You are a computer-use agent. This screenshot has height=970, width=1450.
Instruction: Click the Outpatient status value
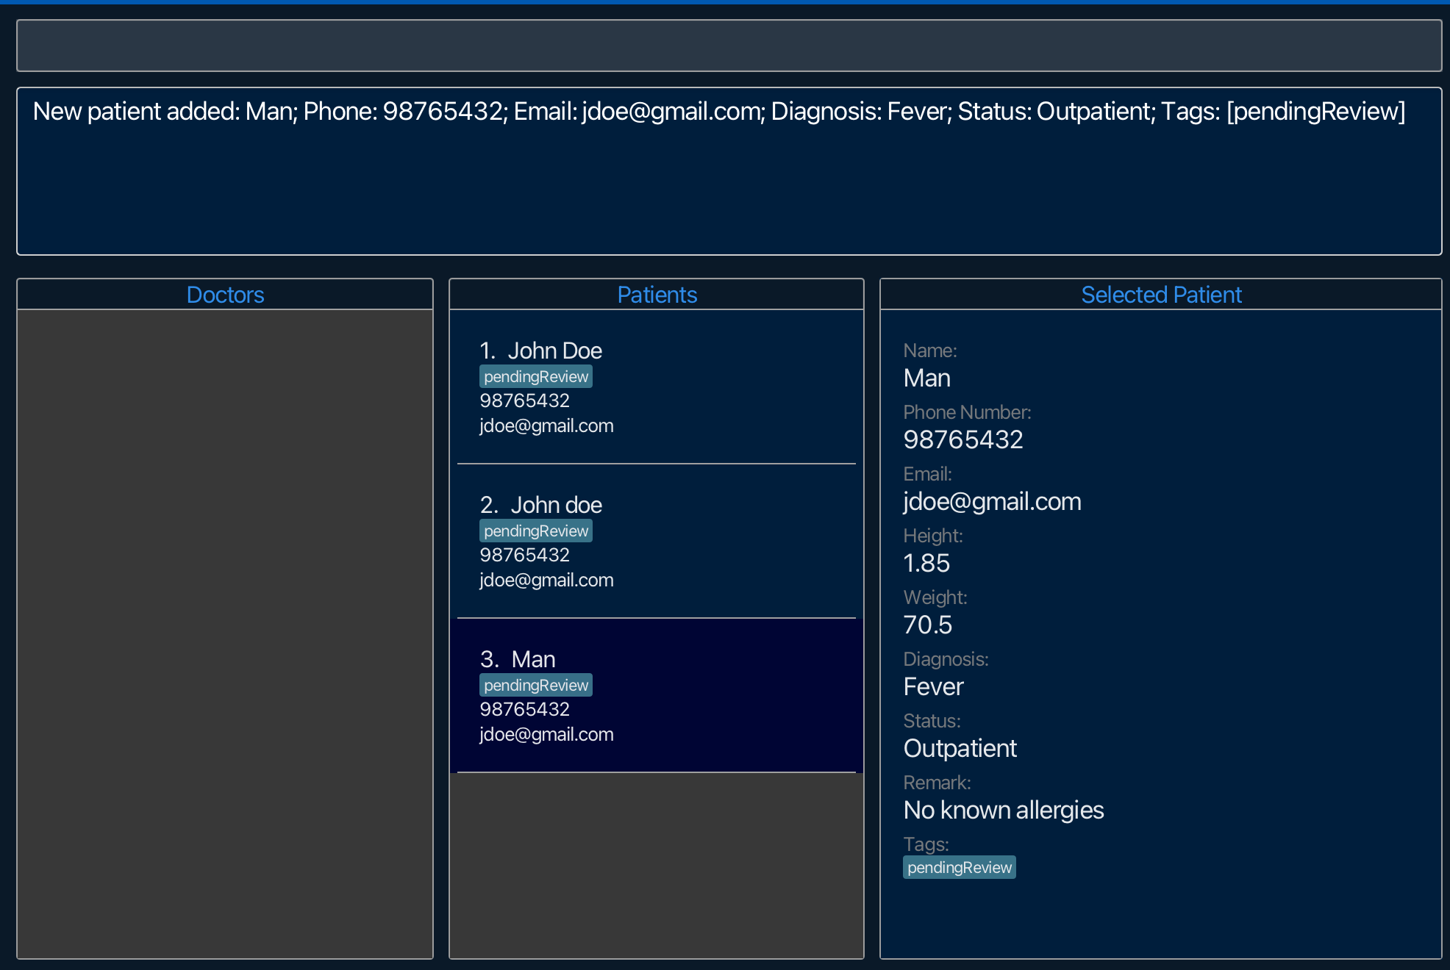coord(960,748)
